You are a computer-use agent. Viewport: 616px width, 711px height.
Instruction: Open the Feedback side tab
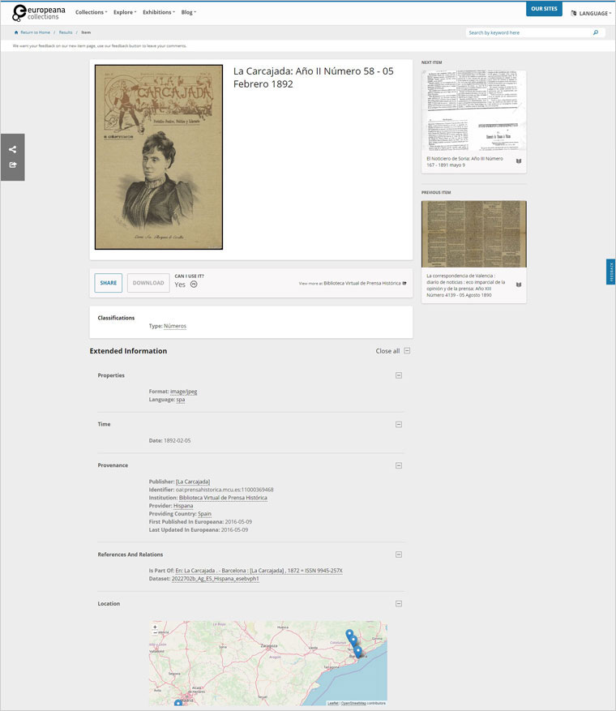(x=610, y=272)
